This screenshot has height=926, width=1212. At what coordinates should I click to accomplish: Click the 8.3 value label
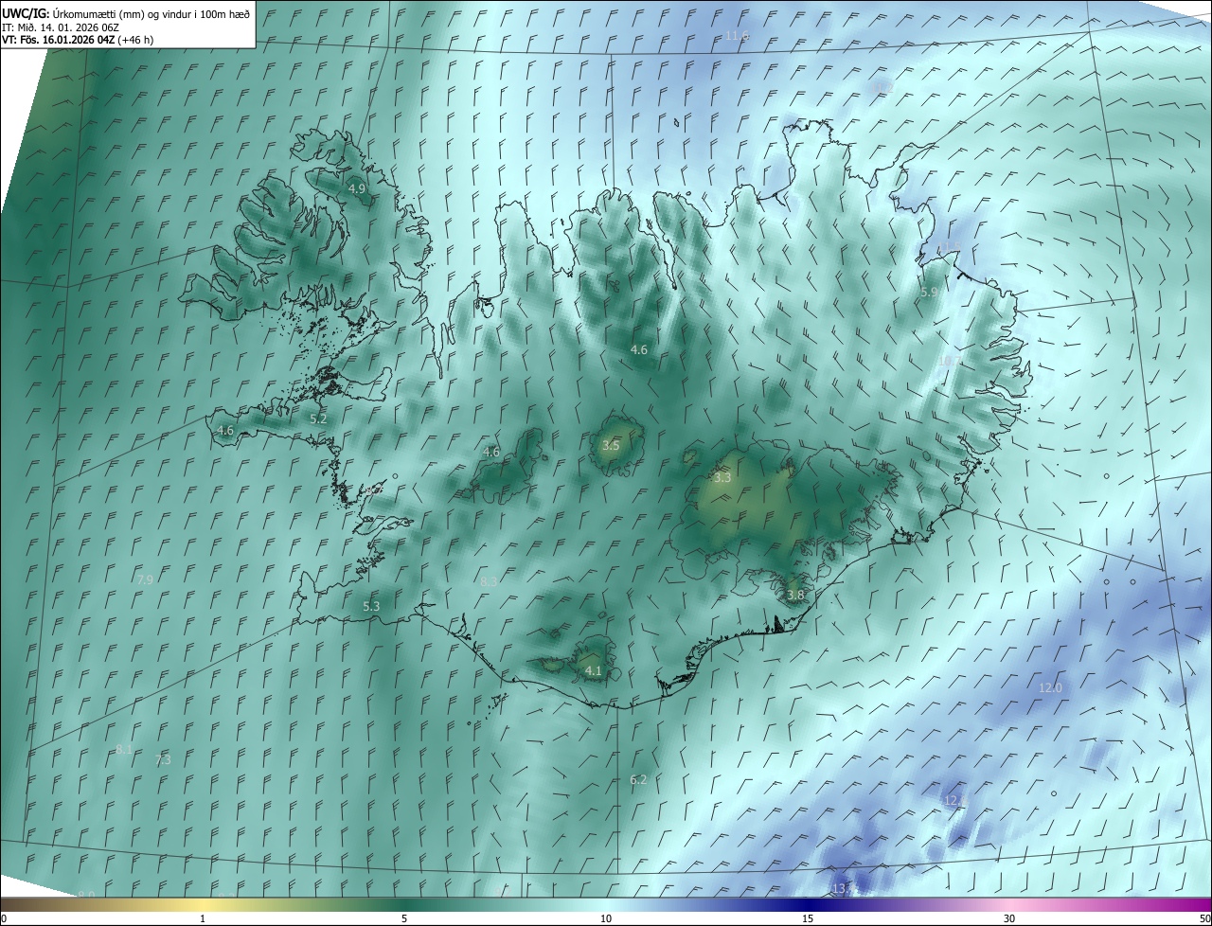coord(489,581)
